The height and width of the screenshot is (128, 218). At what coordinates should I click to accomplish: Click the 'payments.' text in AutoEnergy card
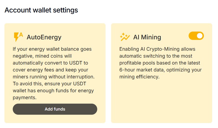(24, 98)
